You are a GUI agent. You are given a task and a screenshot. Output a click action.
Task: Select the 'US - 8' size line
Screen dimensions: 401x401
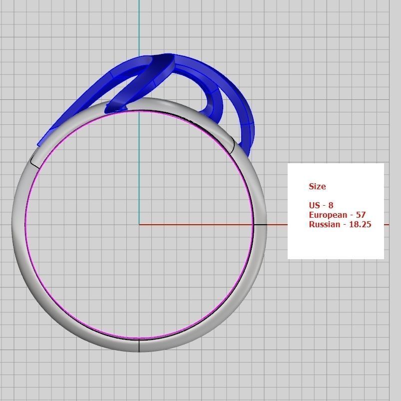pos(321,205)
